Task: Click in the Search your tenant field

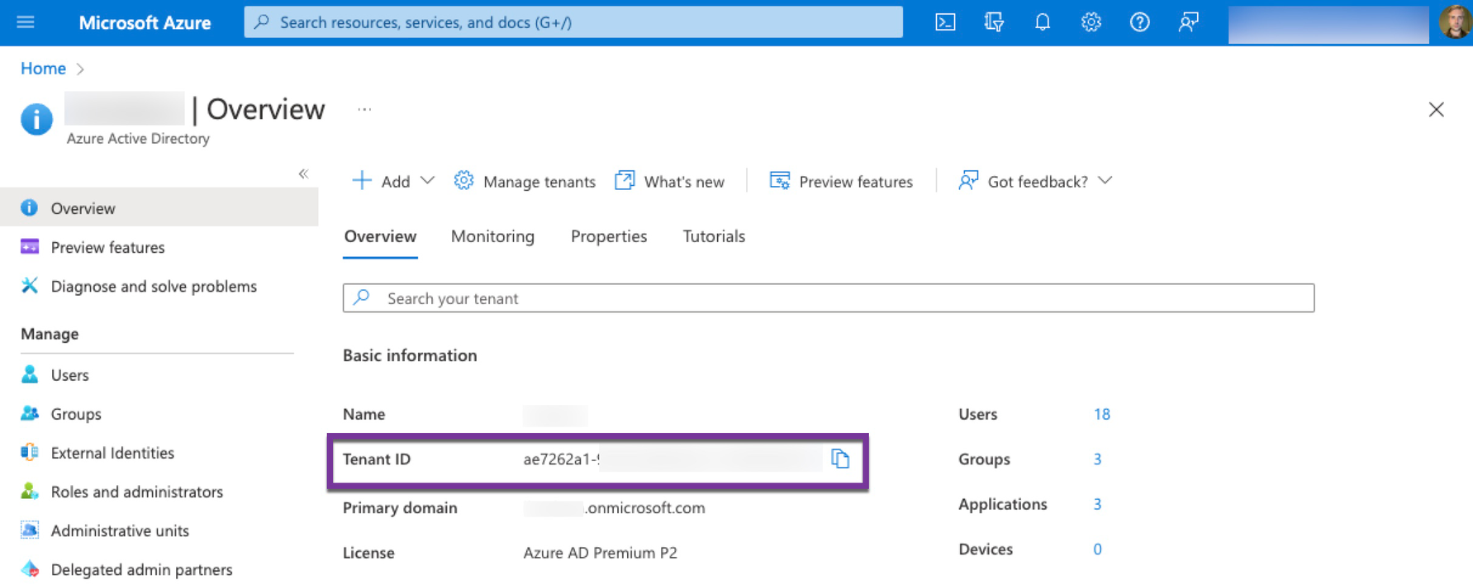Action: pos(828,298)
